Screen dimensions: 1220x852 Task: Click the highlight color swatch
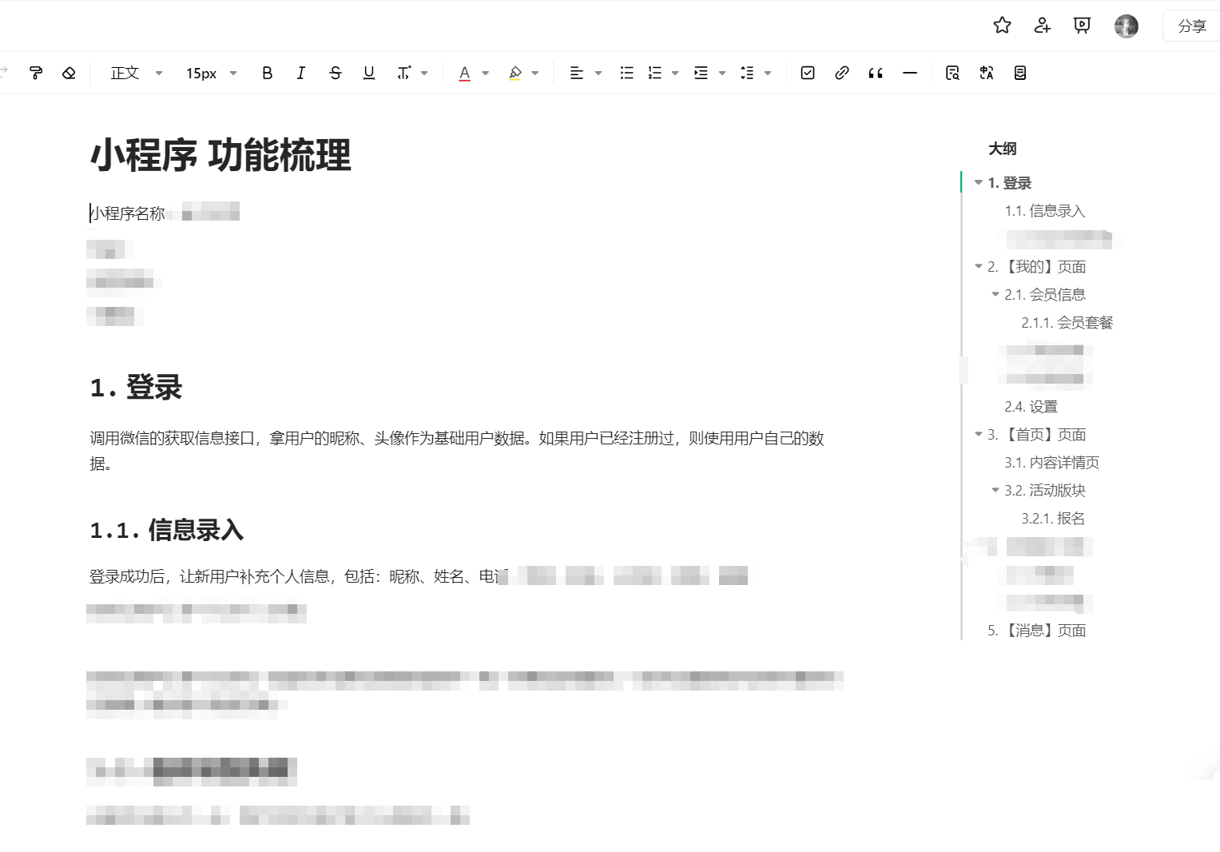pos(515,73)
